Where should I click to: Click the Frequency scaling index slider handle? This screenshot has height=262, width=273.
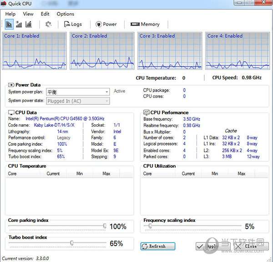pyautogui.click(x=150, y=226)
